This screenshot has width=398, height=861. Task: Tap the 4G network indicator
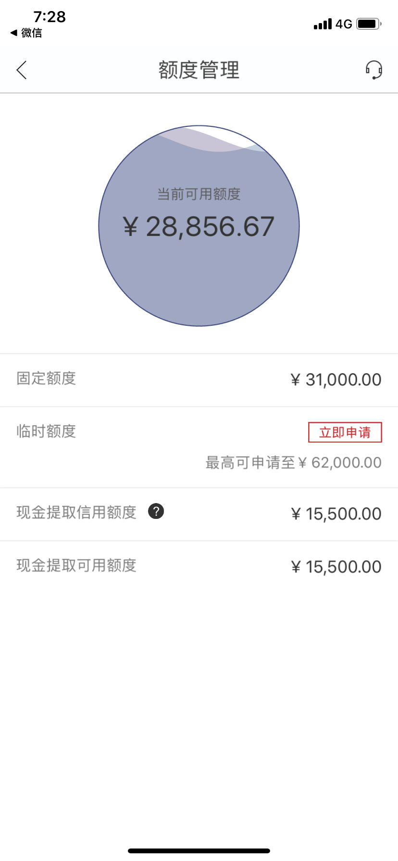coord(344,24)
